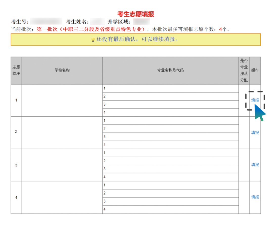This screenshot has height=229, width=273.
Task: Select school name cell of choice 3
Action: pos(62,165)
